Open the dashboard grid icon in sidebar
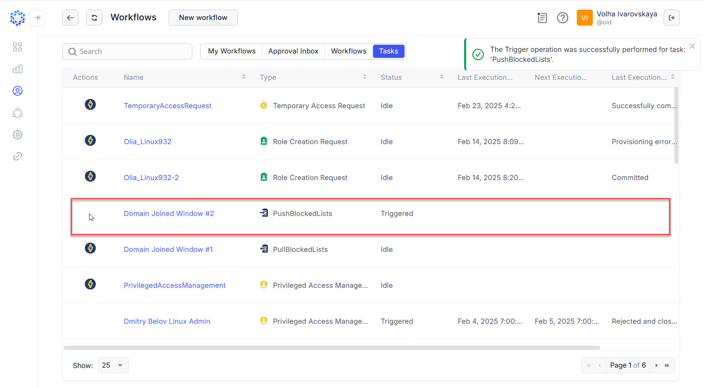Viewport: 704px width, 388px height. pyautogui.click(x=18, y=47)
